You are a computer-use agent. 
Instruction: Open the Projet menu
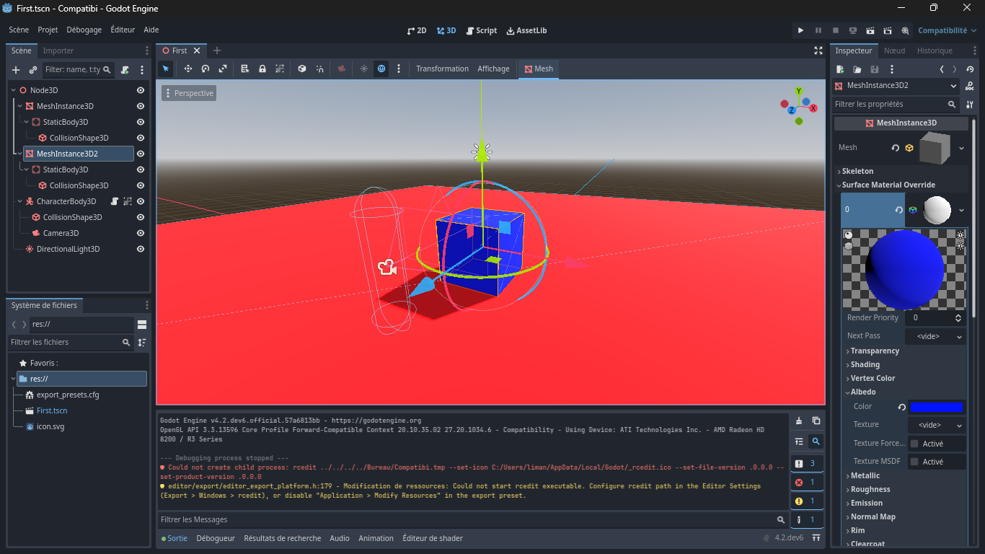[48, 30]
